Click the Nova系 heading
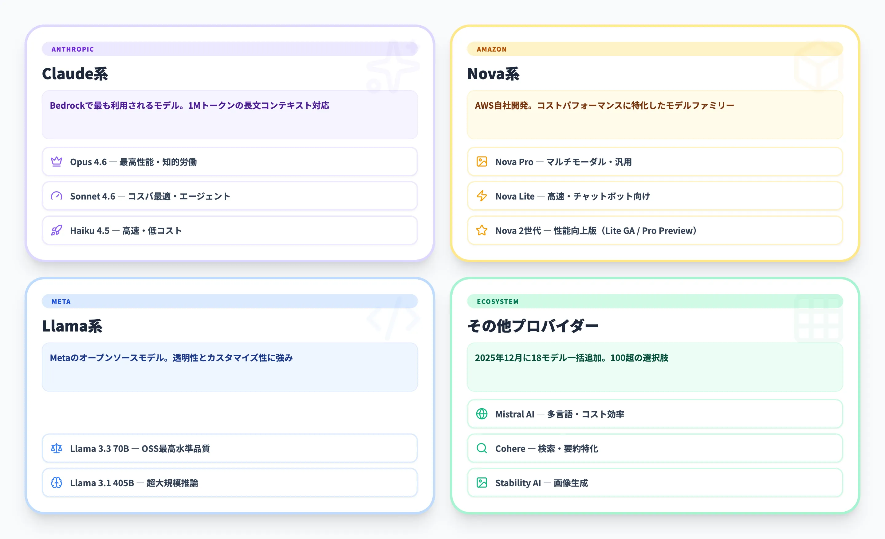This screenshot has width=885, height=539. point(493,74)
